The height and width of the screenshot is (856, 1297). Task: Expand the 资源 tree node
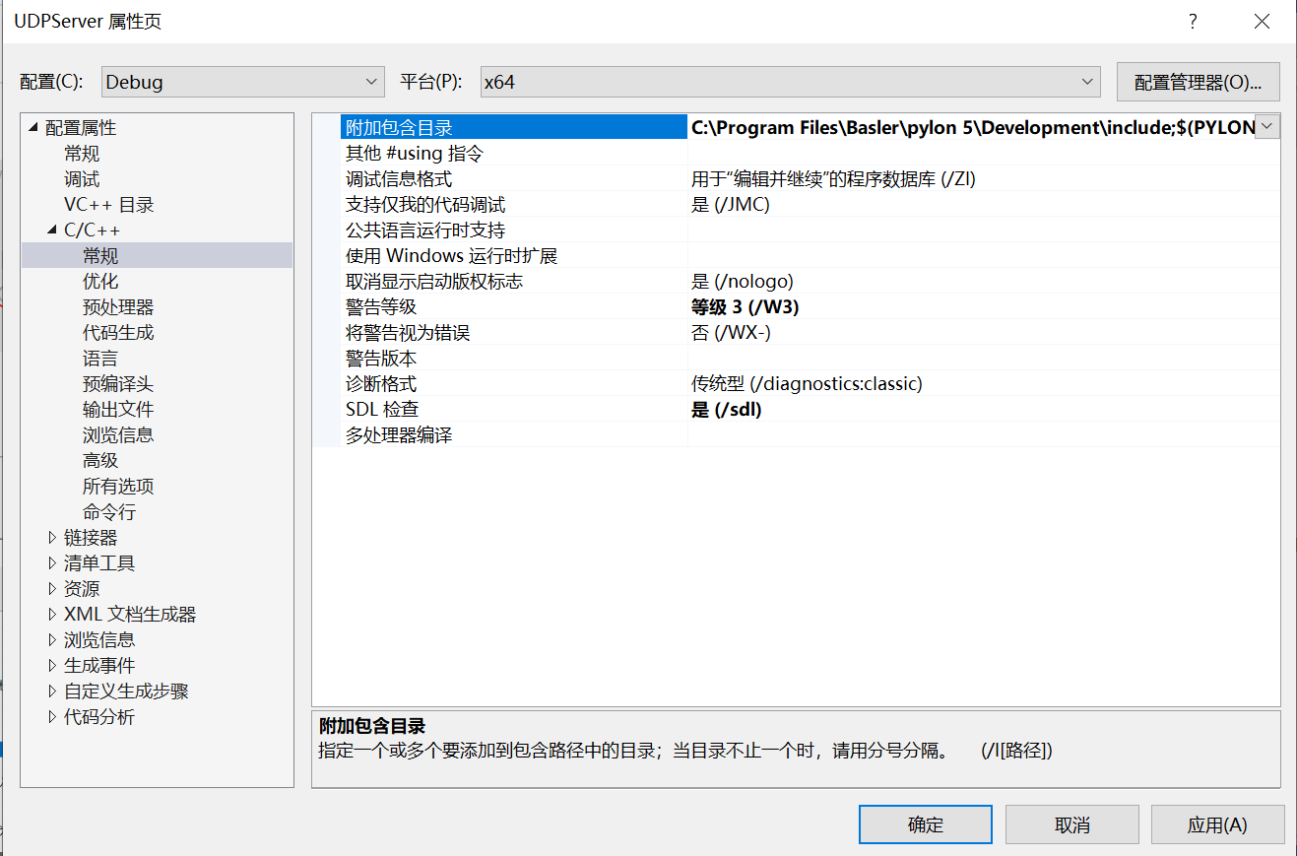(52, 588)
